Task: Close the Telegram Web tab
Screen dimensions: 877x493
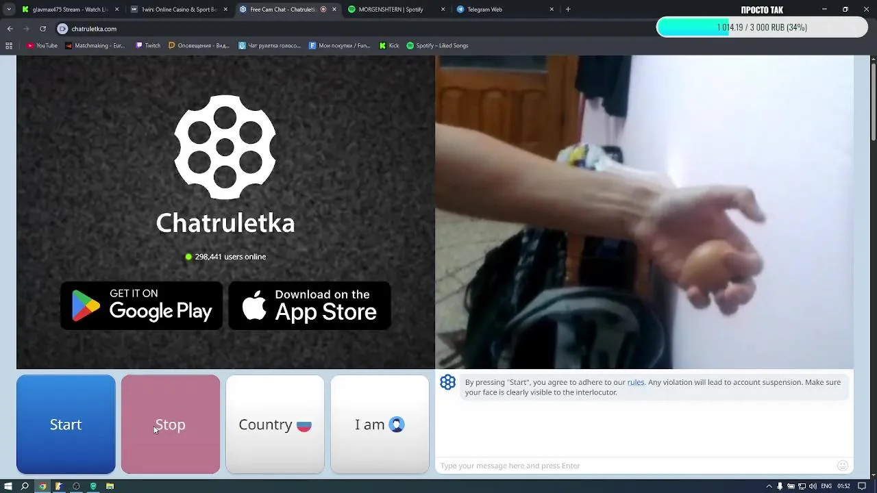Action: click(x=552, y=10)
